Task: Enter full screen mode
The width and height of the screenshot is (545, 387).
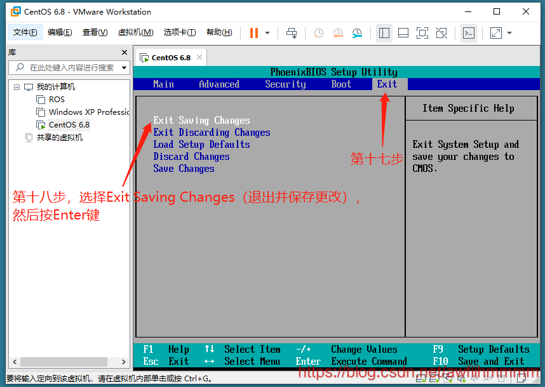Action: tap(422, 33)
